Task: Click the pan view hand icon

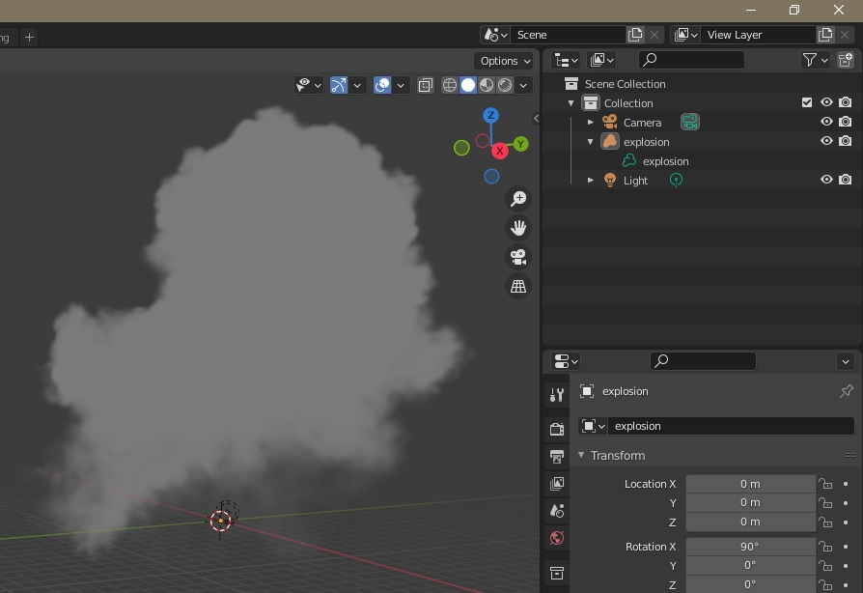Action: [x=518, y=227]
